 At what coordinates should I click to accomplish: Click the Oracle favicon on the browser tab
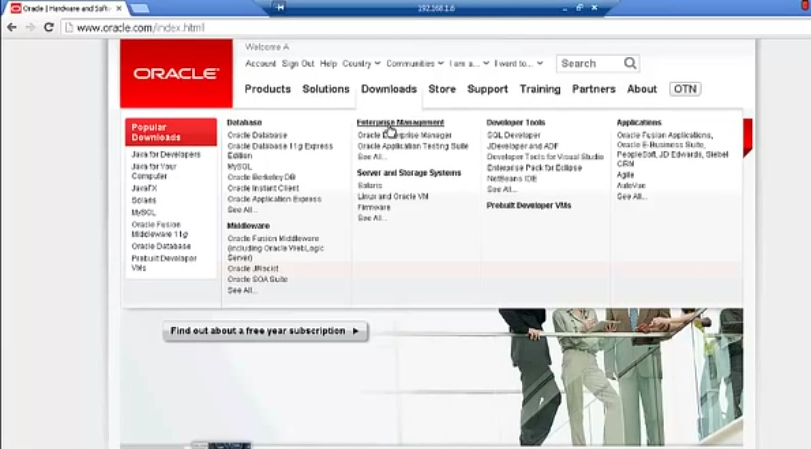click(16, 8)
